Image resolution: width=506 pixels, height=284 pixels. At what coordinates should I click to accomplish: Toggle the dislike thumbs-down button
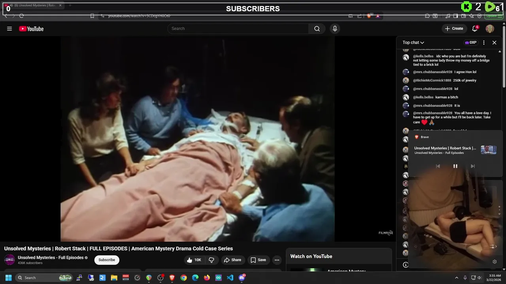pyautogui.click(x=211, y=260)
